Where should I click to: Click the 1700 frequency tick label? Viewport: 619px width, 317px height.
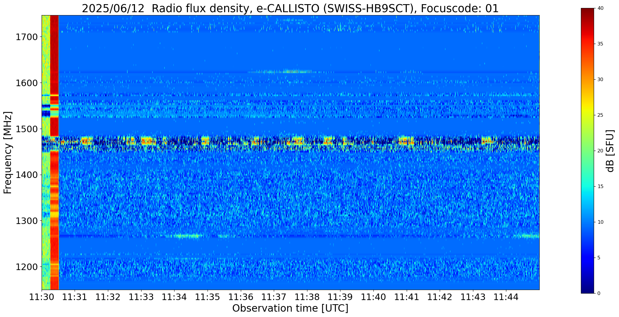click(x=26, y=37)
